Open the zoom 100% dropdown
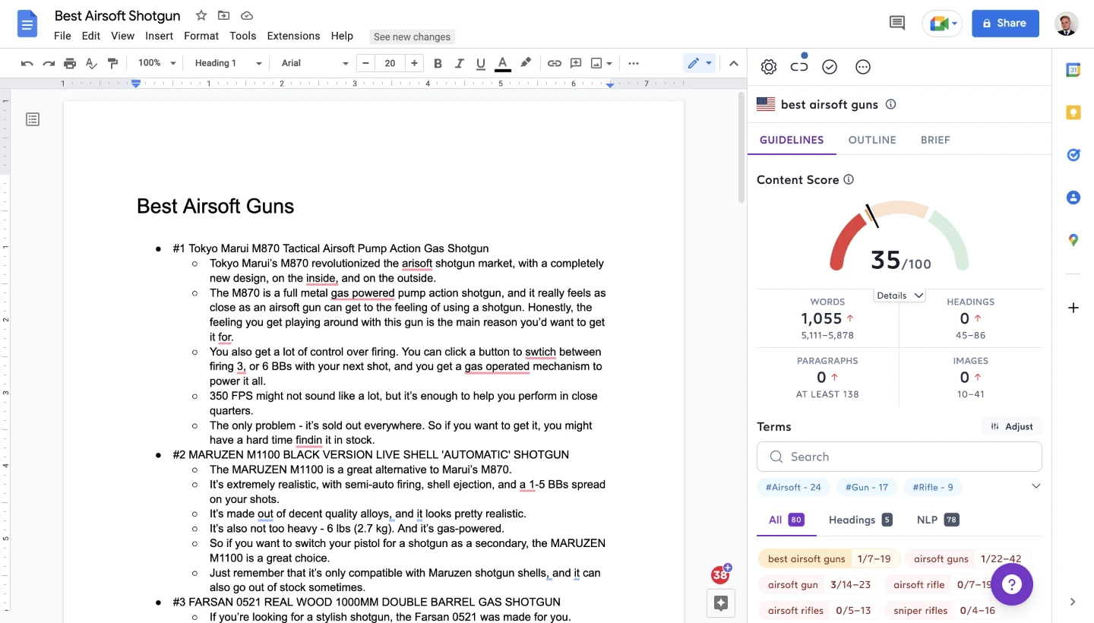1094x623 pixels. pyautogui.click(x=157, y=63)
